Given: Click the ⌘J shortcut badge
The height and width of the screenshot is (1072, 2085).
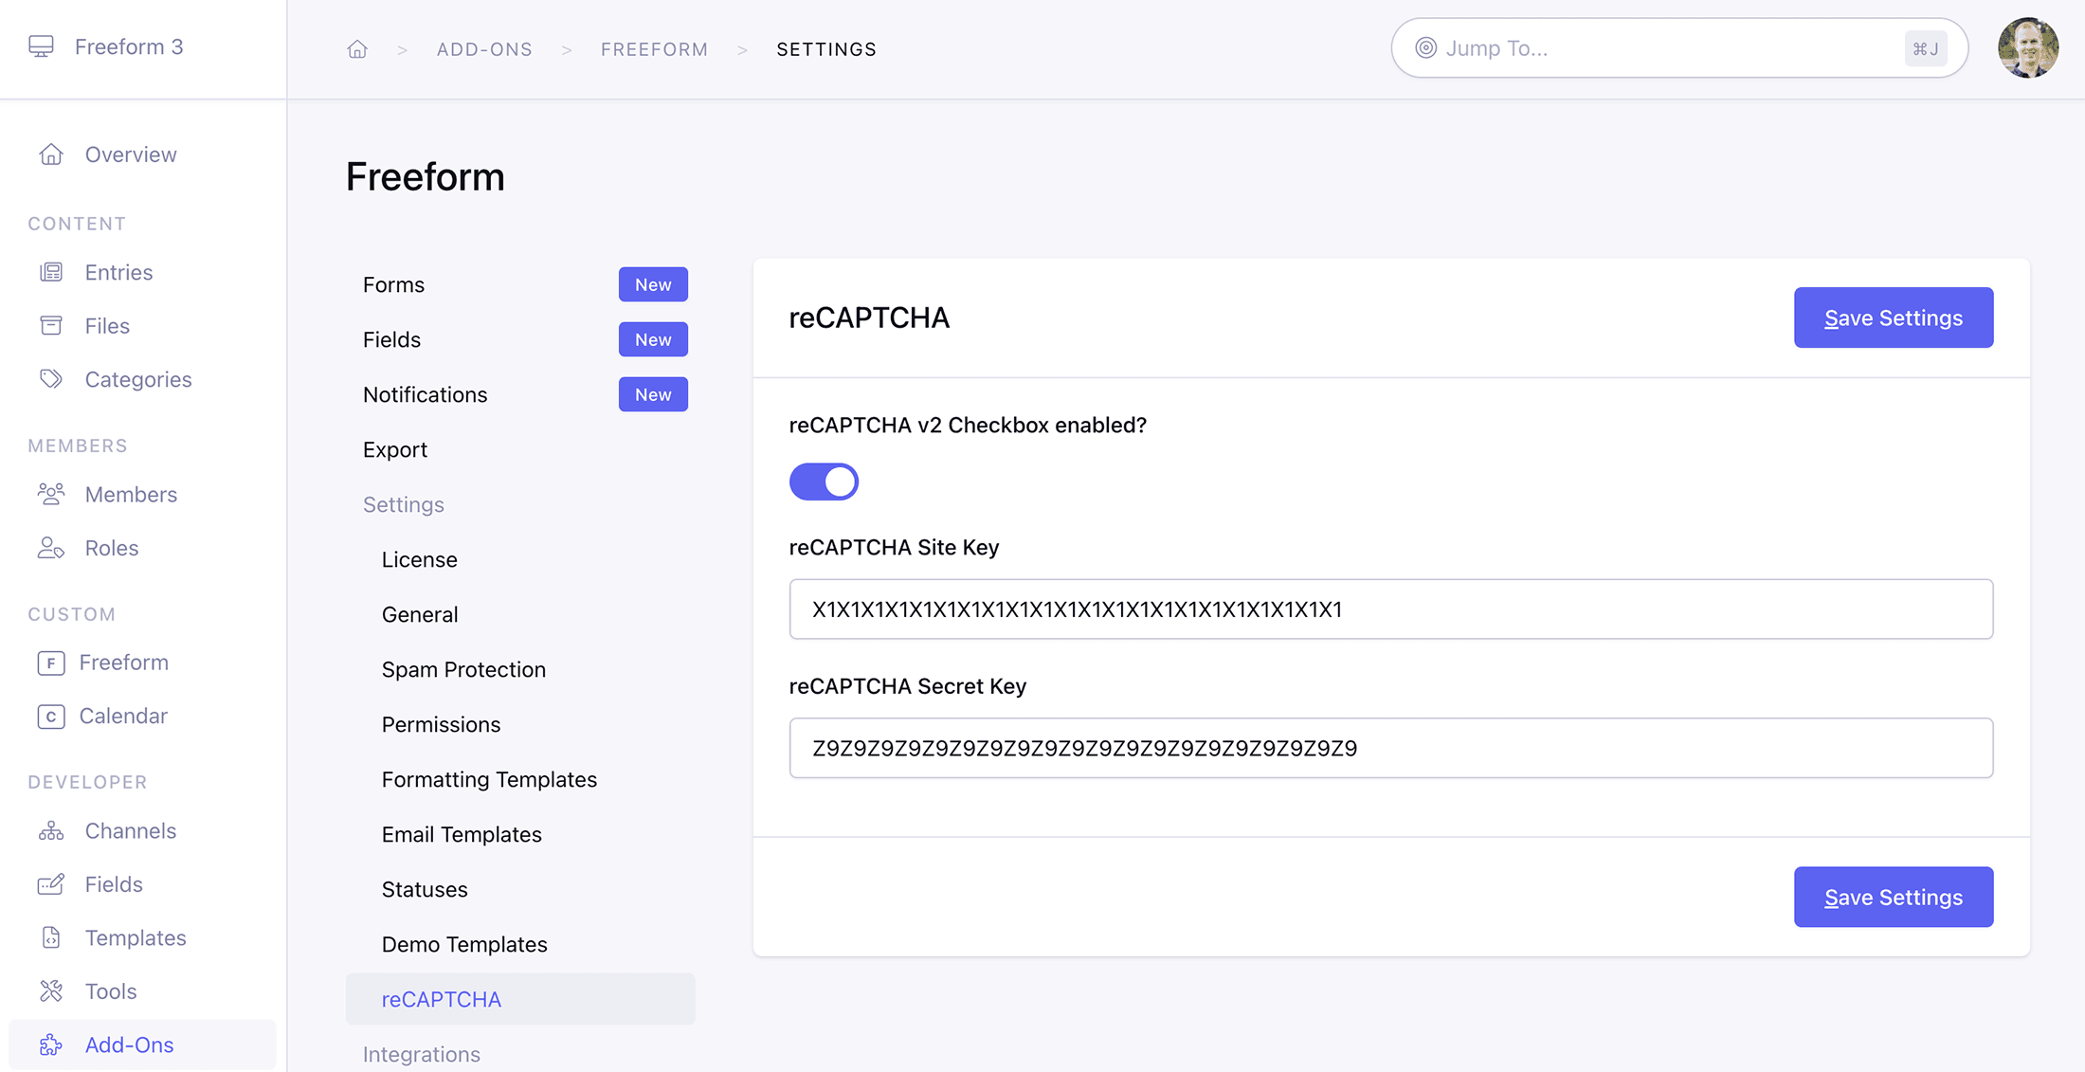Looking at the screenshot, I should click(1926, 48).
